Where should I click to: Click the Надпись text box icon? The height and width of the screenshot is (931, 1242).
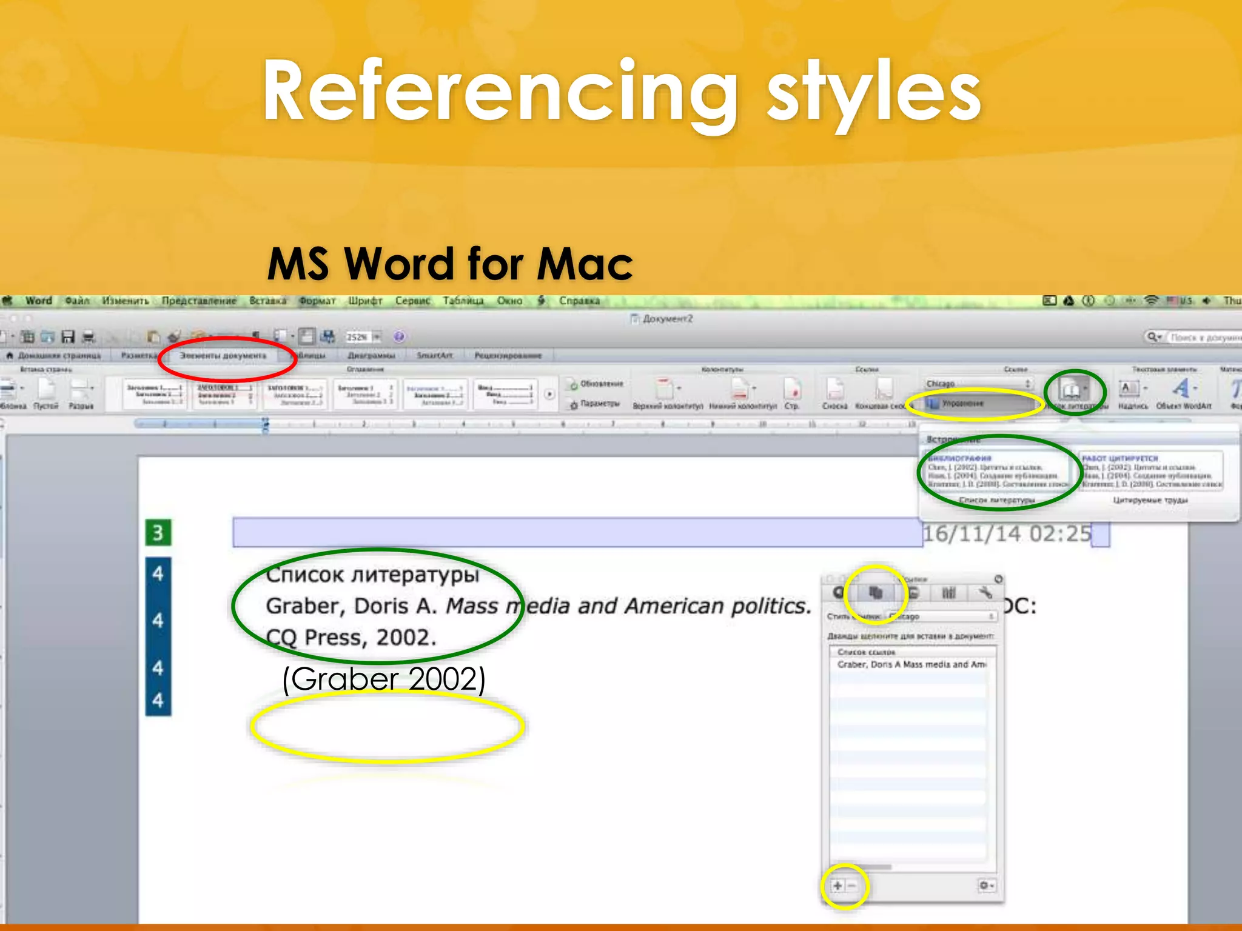(1129, 388)
